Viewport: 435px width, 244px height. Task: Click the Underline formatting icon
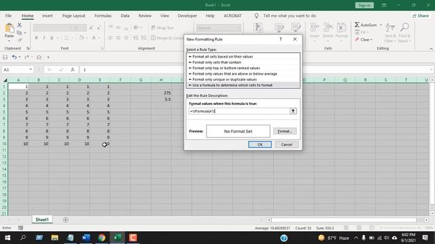point(52,38)
